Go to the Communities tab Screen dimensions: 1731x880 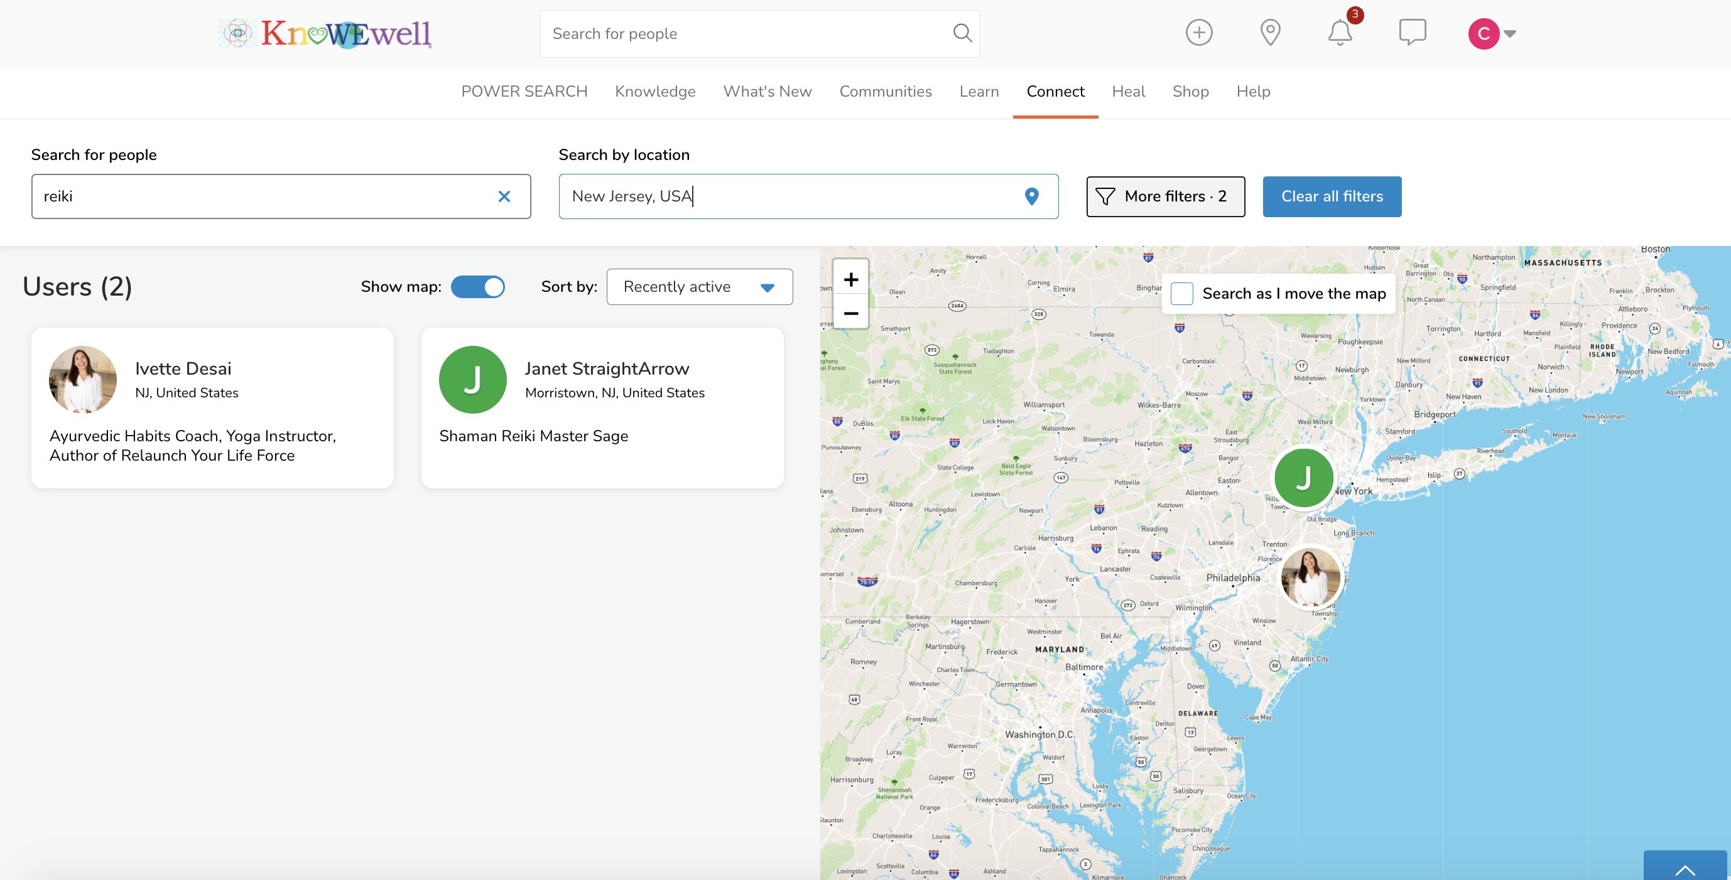pos(885,92)
